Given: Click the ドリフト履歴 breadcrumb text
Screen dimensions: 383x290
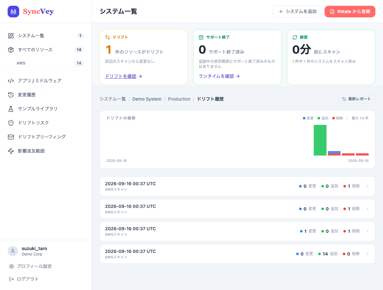Looking at the screenshot, I should tap(210, 99).
